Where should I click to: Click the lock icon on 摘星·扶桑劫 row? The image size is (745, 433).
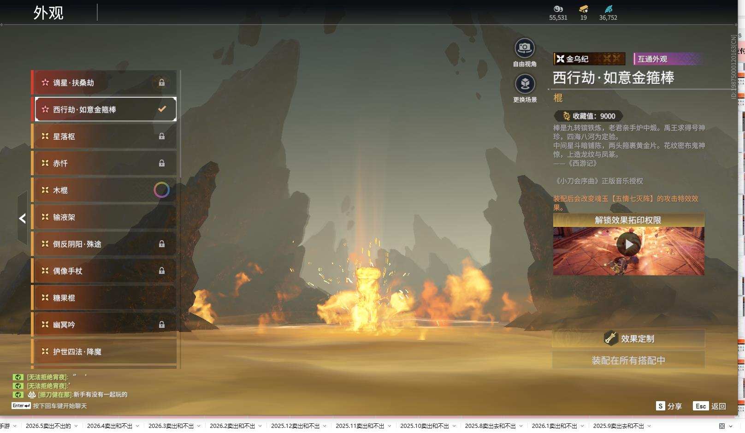click(162, 83)
